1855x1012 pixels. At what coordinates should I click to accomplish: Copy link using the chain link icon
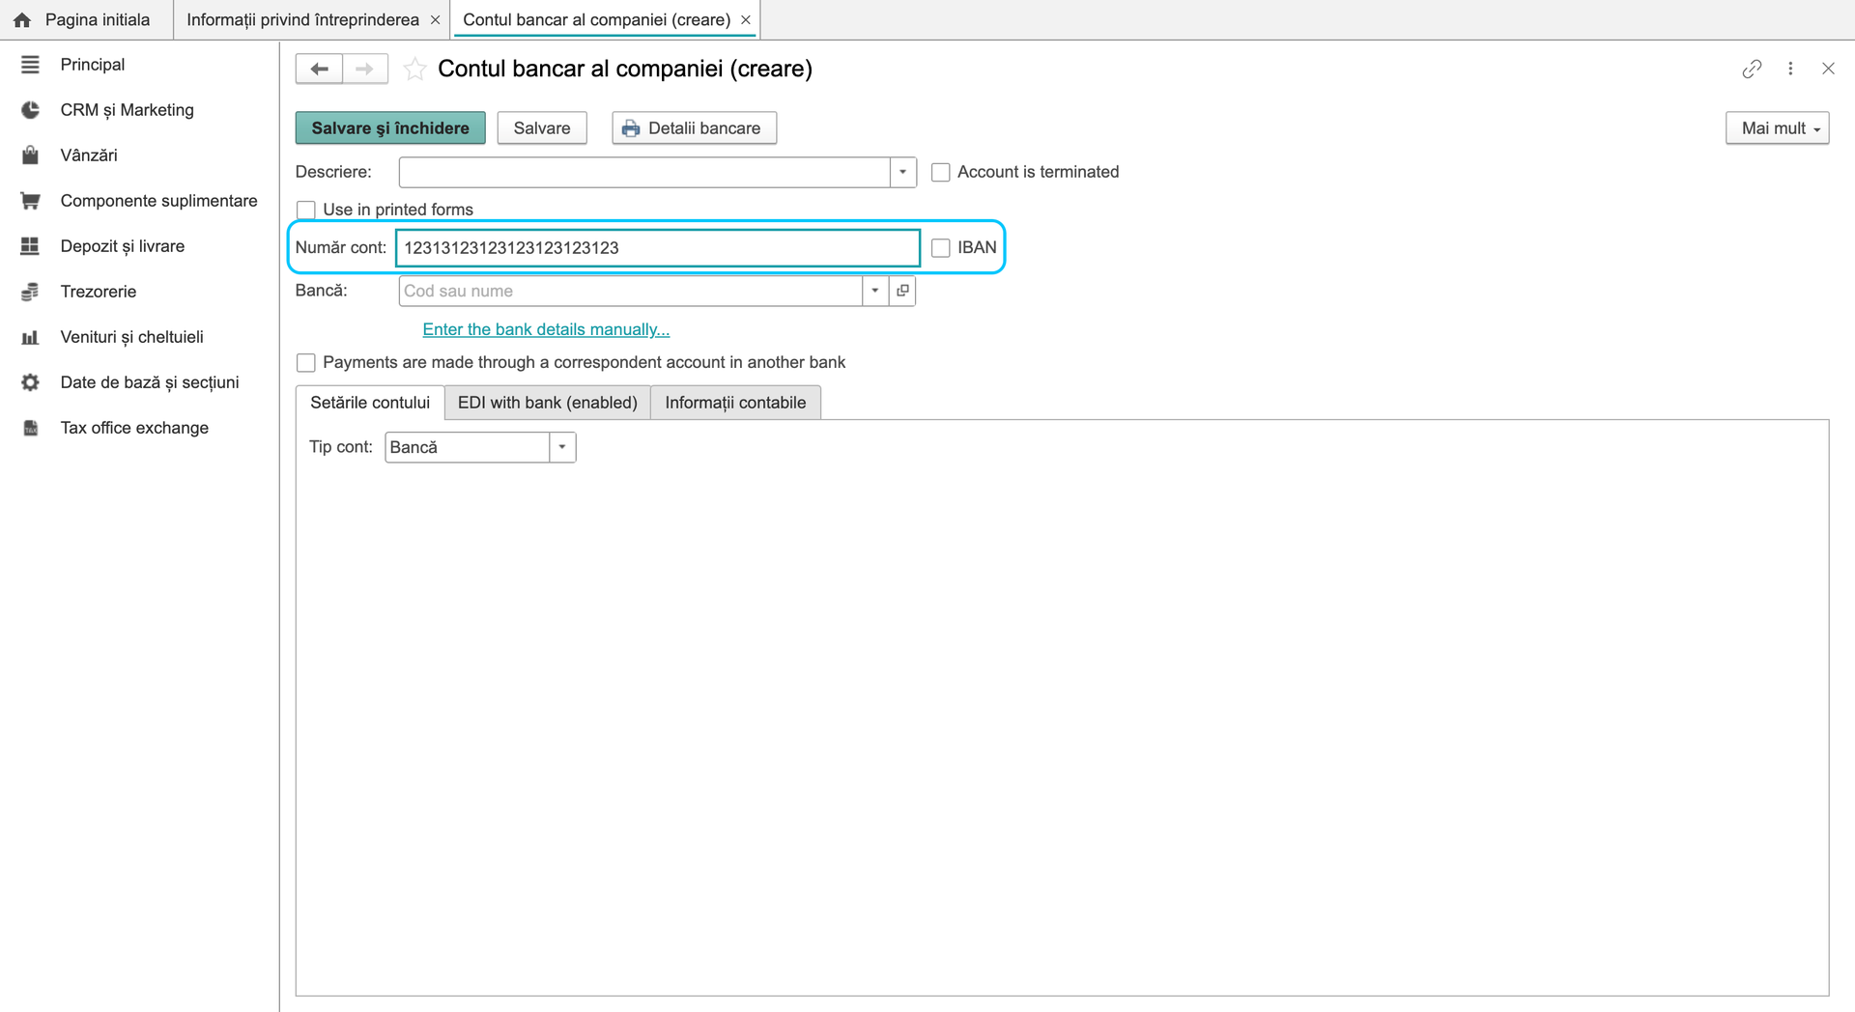click(x=1752, y=69)
